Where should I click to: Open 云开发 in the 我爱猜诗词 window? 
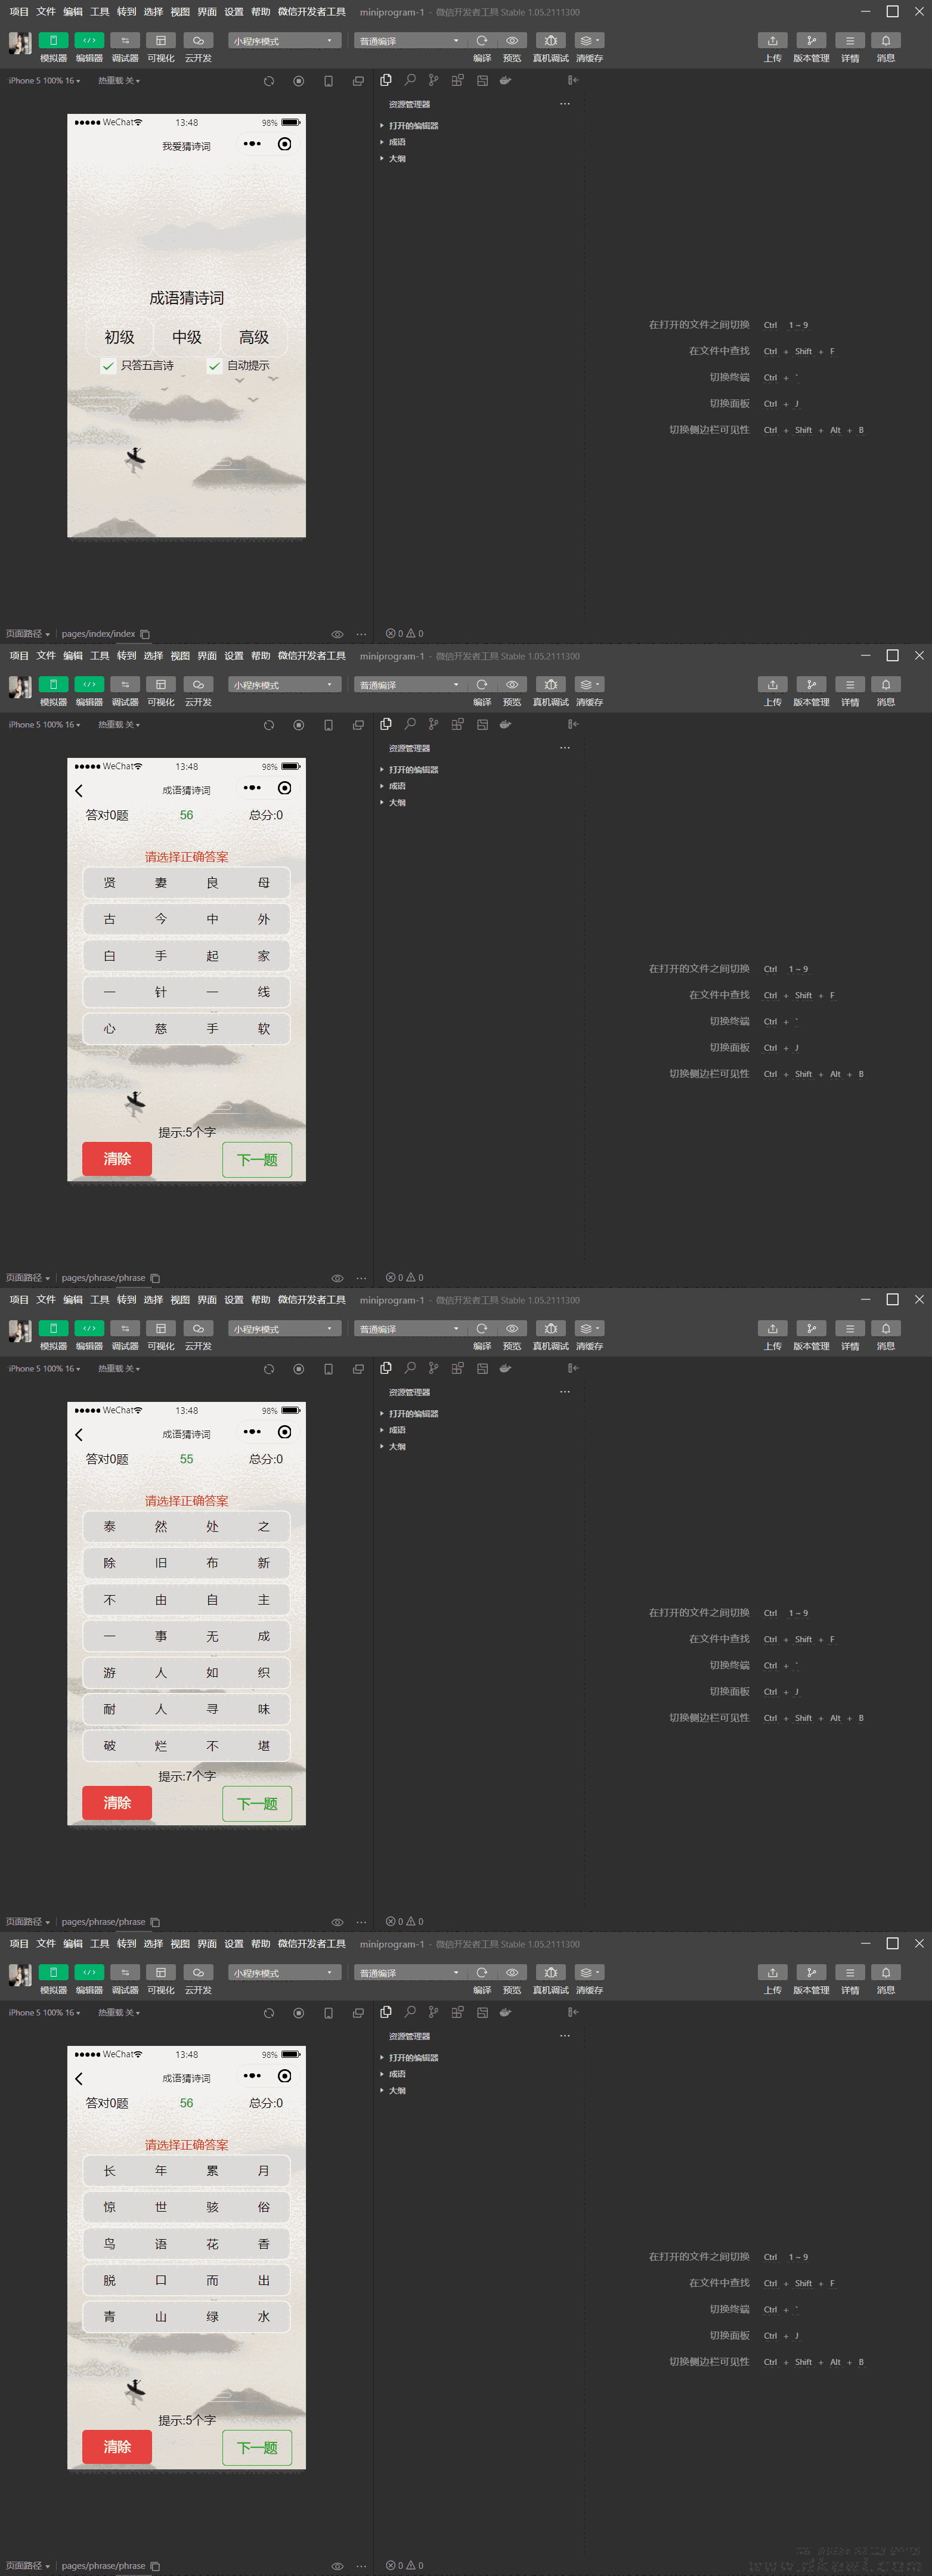pyautogui.click(x=198, y=41)
